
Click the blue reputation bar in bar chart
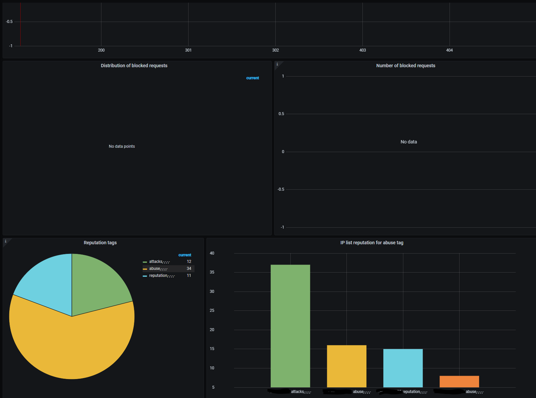click(403, 368)
